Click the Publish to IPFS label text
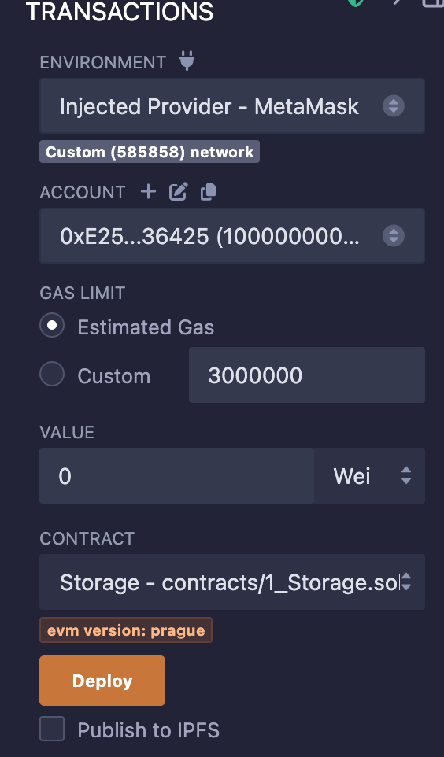This screenshot has height=757, width=444. (148, 730)
